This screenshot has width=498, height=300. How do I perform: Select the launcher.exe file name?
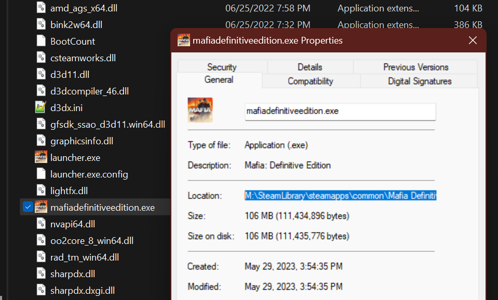75,157
